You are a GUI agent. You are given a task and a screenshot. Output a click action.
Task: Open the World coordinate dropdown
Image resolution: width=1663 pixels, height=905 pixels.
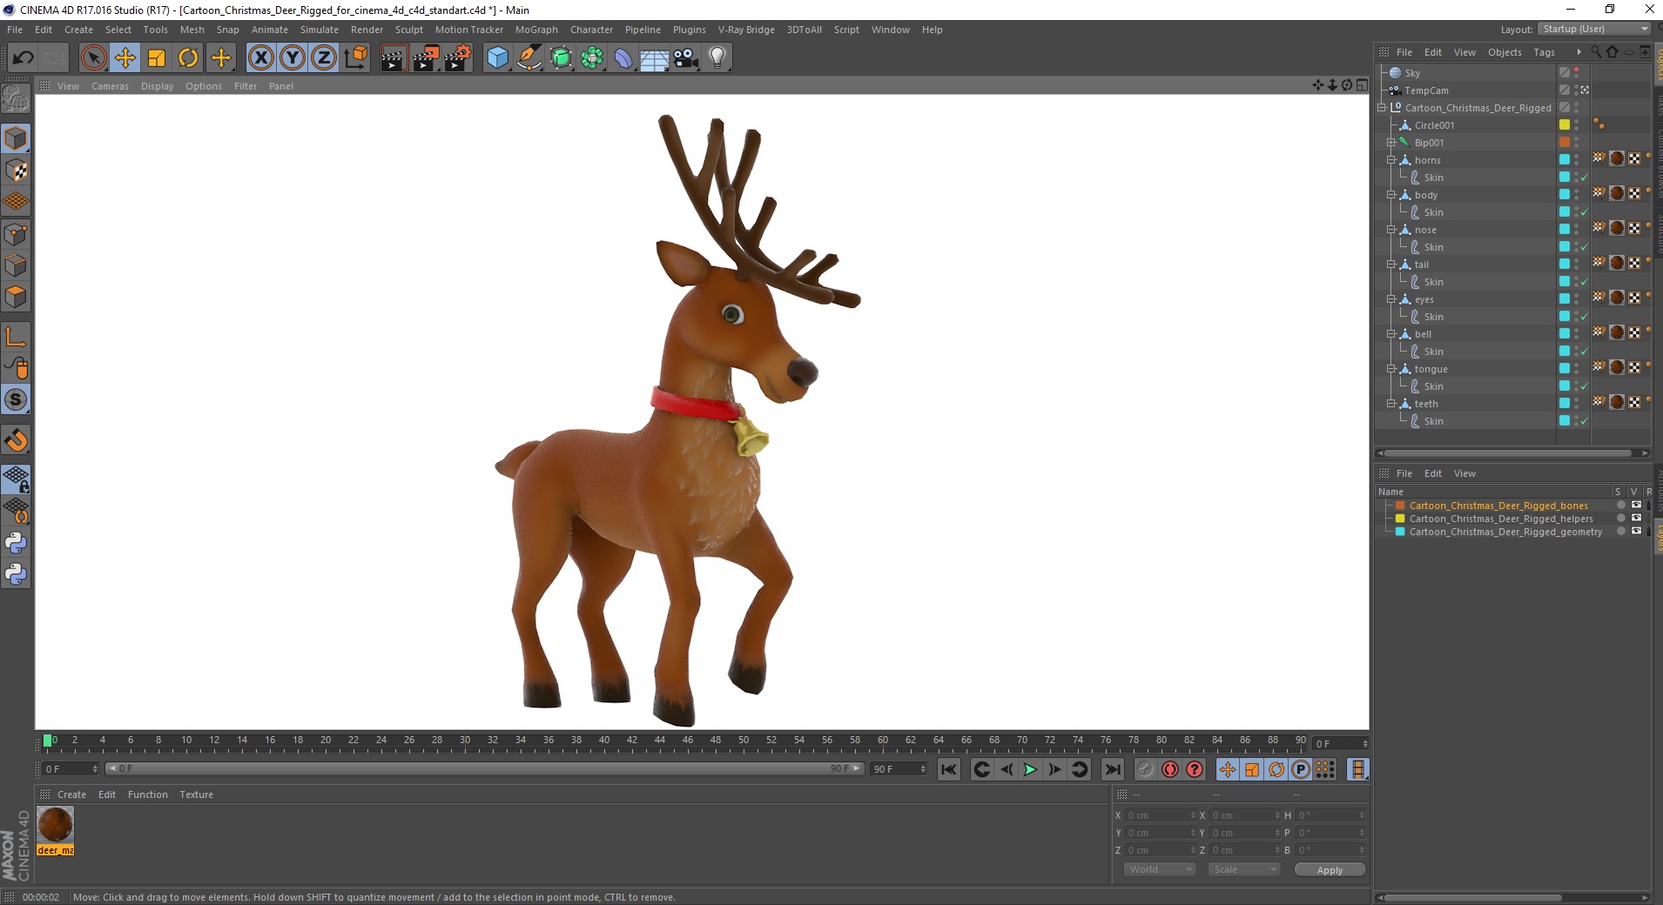(1159, 869)
